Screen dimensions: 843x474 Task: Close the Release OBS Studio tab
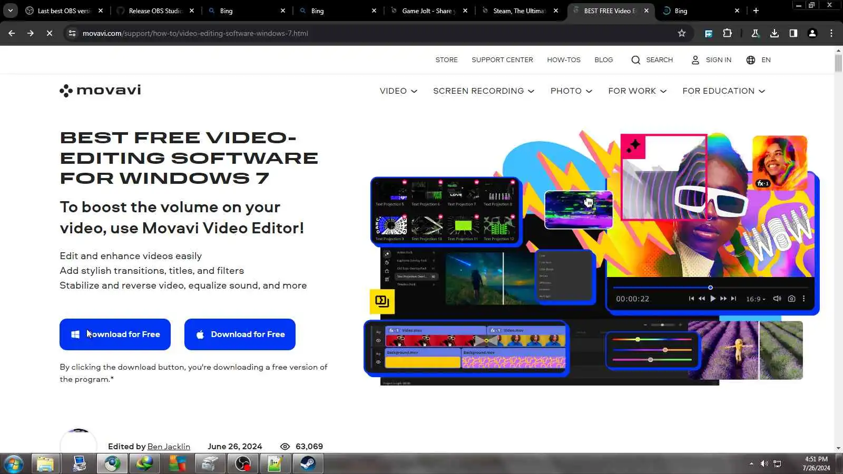[192, 11]
